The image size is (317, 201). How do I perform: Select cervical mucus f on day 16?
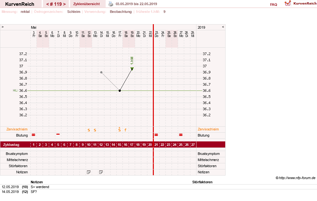pos(125,130)
